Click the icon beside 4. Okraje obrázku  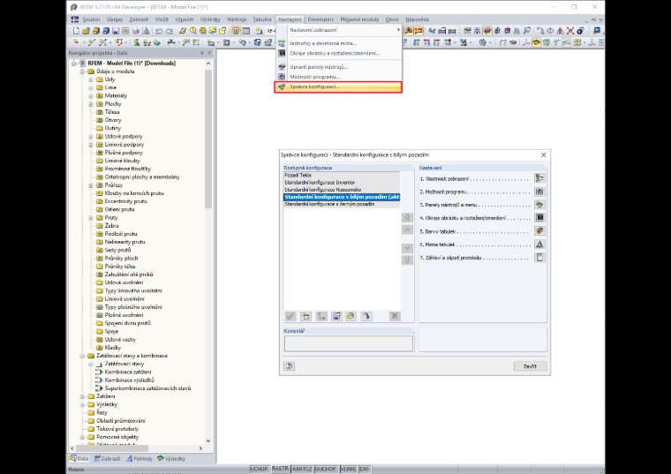point(539,217)
